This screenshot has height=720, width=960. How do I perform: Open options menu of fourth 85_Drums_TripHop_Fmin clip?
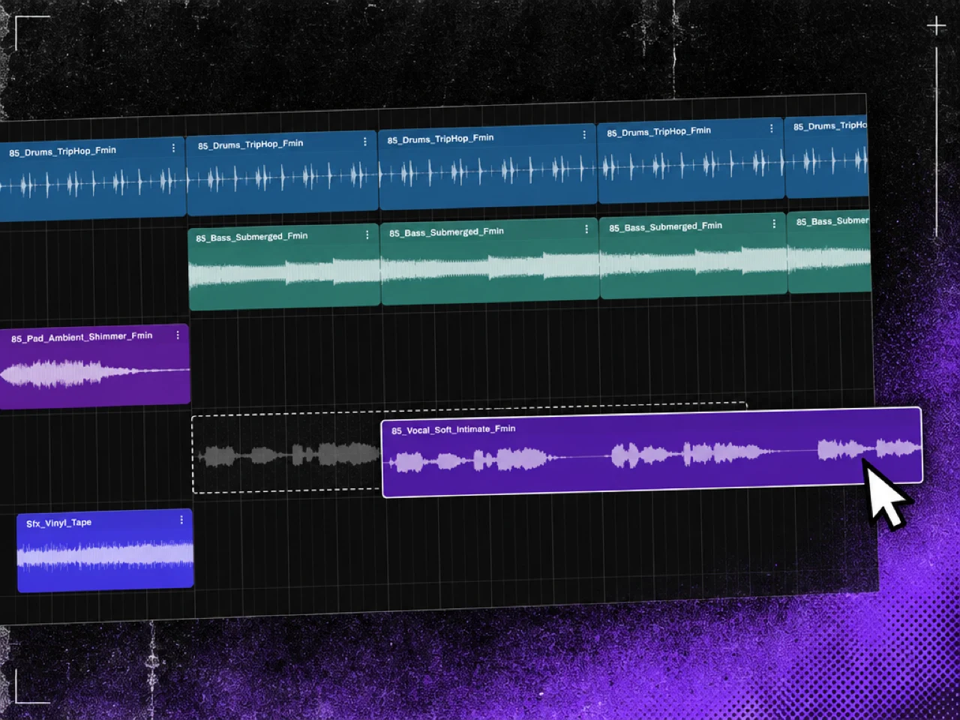(x=771, y=129)
